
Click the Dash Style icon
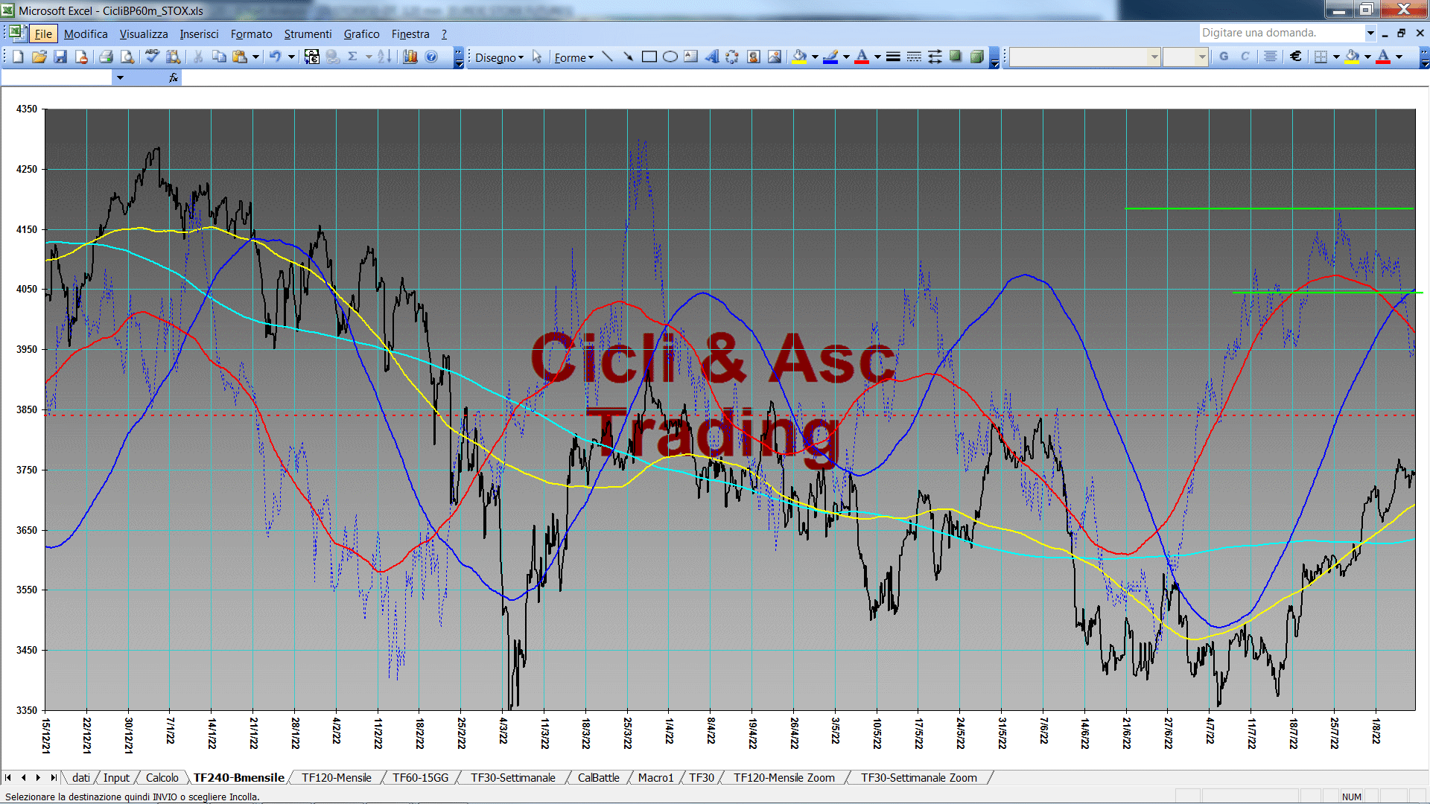coord(914,57)
